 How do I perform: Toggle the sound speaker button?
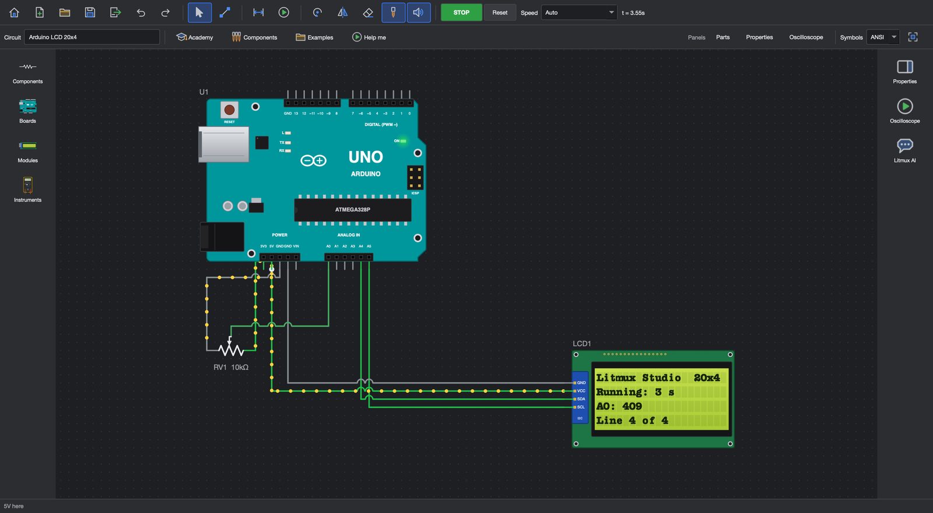419,12
